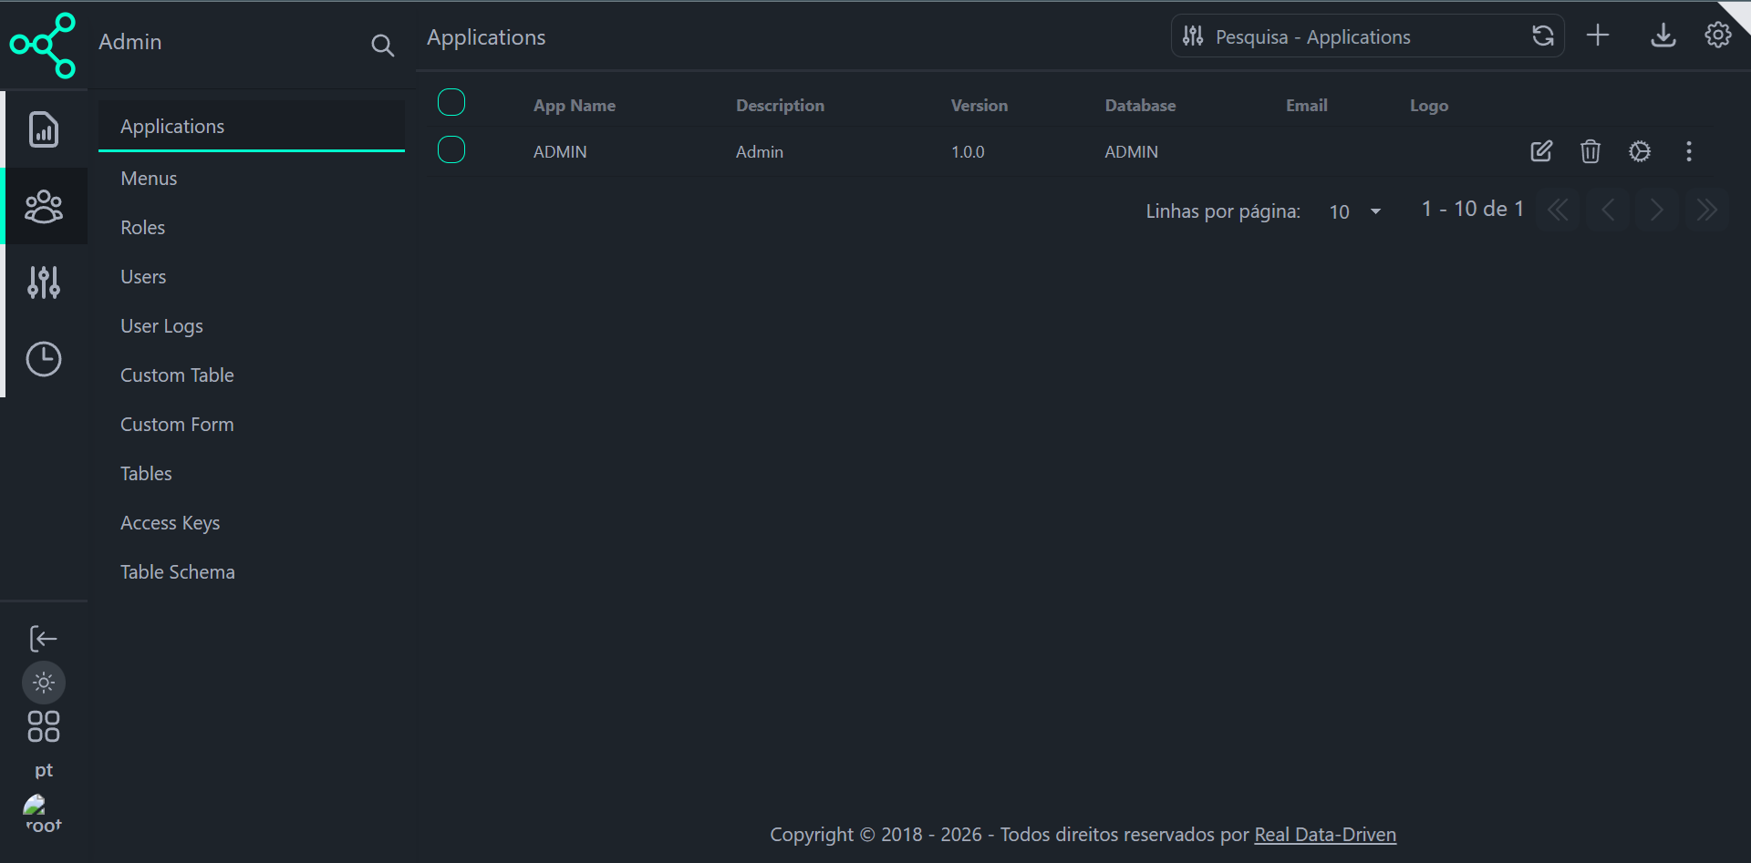
Task: Open the dashboard charts icon in sidebar
Action: point(43,129)
